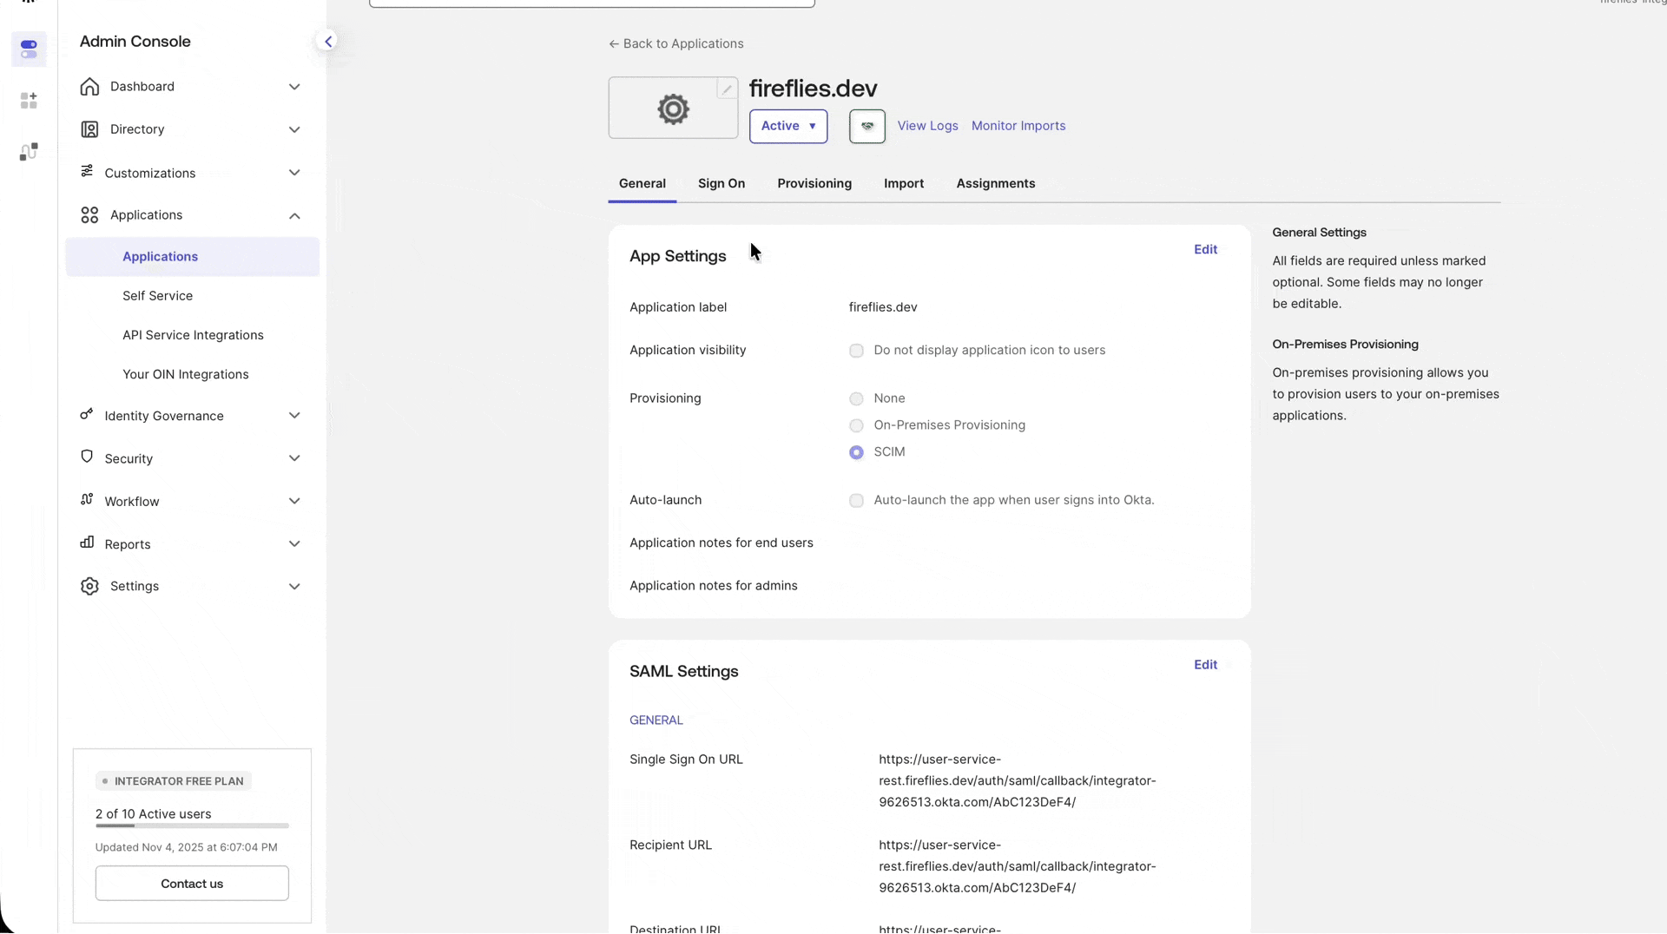Click the Applications four-circles icon
Screen dimensions: 1667x934
click(89, 214)
